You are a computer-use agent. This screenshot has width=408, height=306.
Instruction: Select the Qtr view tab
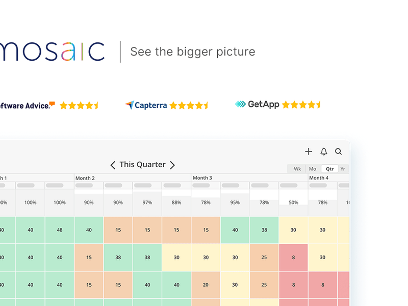(329, 169)
